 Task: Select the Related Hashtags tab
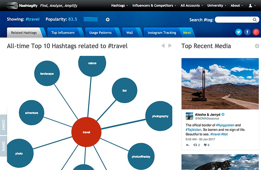point(24,33)
